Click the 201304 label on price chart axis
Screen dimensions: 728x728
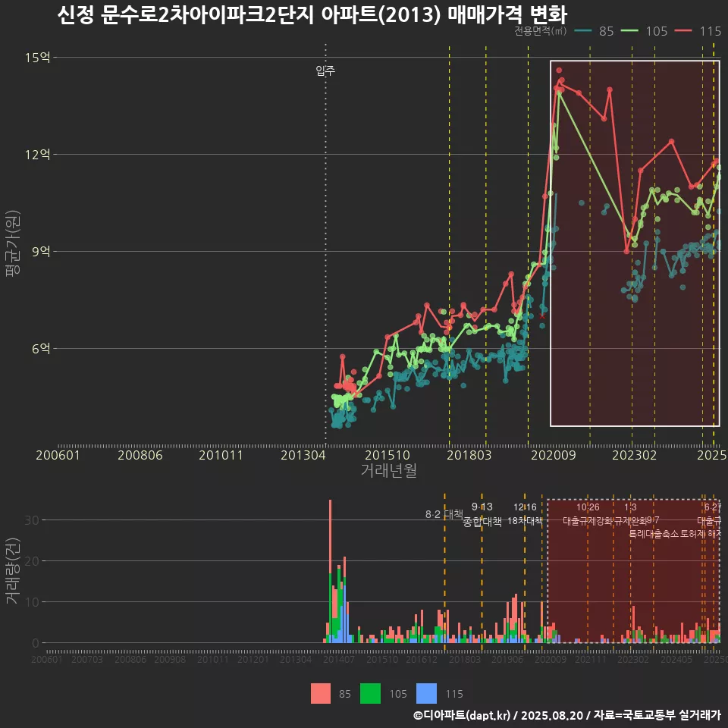pos(303,455)
